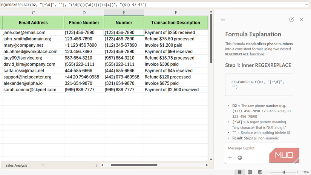Select phone cell 123.456.7890
311x175 pixels.
84,52
